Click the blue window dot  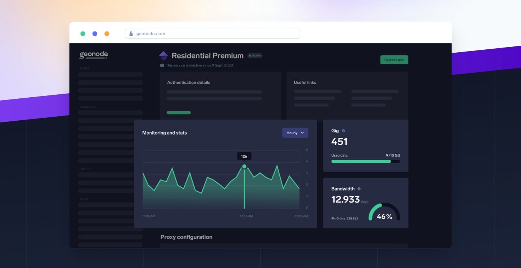click(x=95, y=34)
